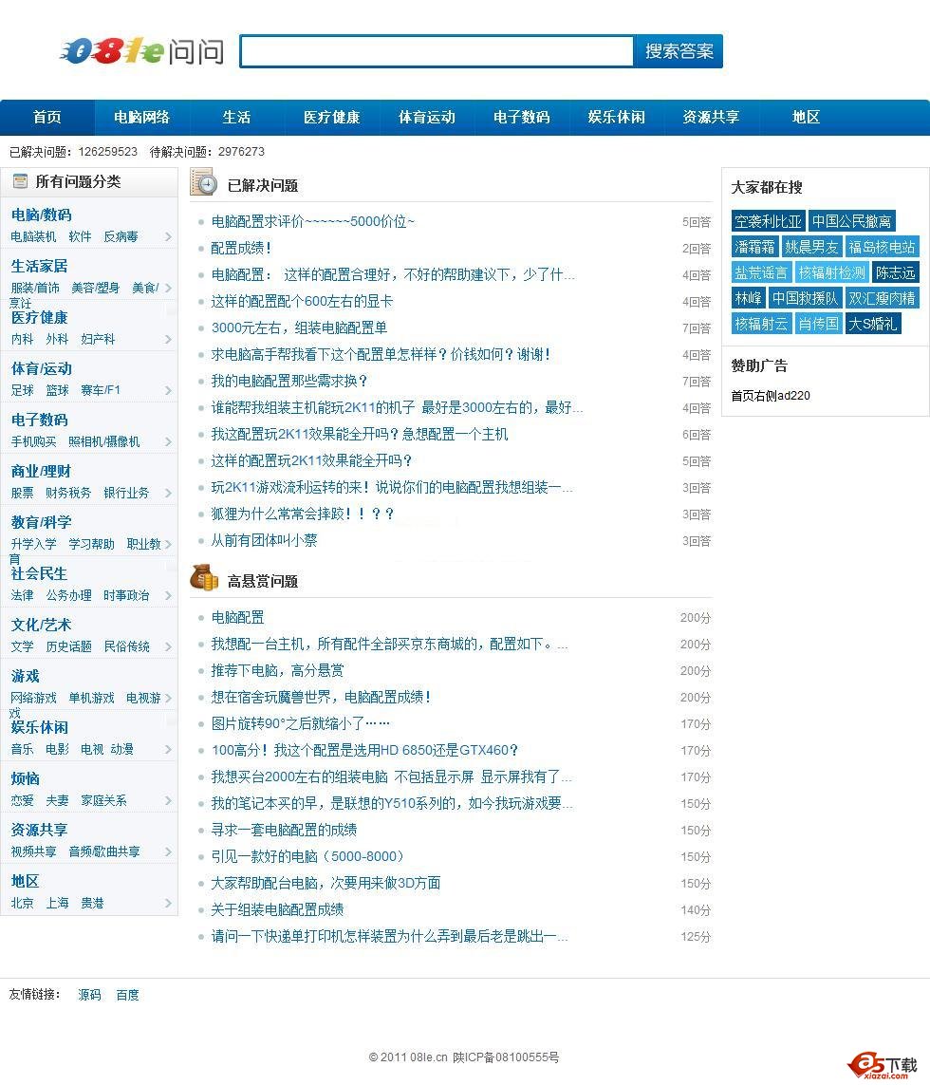Expand the 电子数码 sidebar category arrow
The image size is (930, 1085).
(x=168, y=442)
